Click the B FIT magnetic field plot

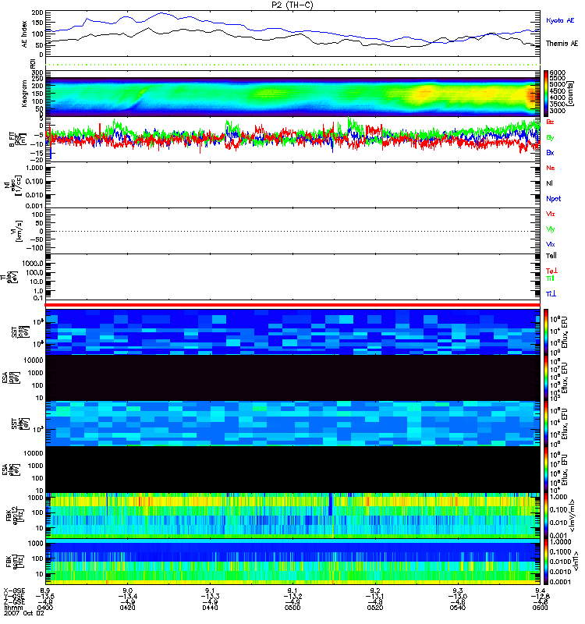[x=292, y=139]
